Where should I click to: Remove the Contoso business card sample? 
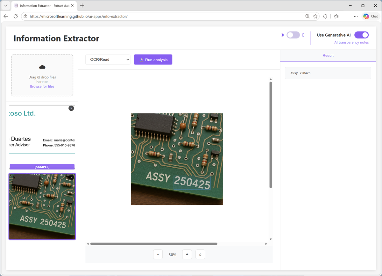tap(71, 108)
